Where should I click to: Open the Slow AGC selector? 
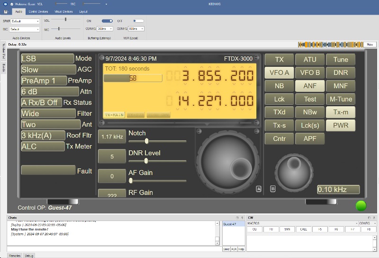(48, 70)
